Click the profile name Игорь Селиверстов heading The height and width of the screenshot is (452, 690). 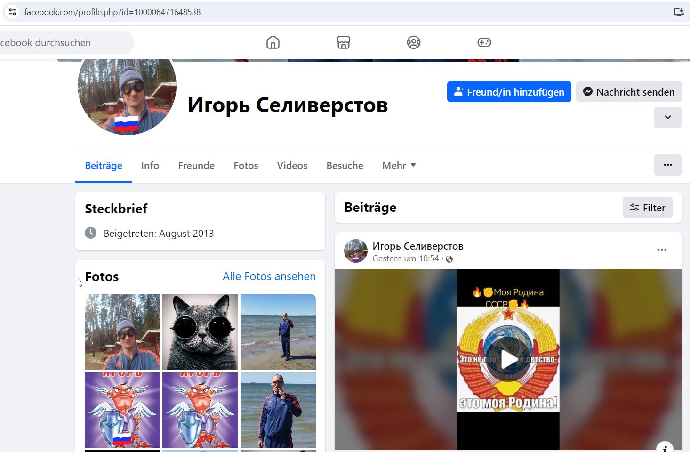pyautogui.click(x=288, y=105)
